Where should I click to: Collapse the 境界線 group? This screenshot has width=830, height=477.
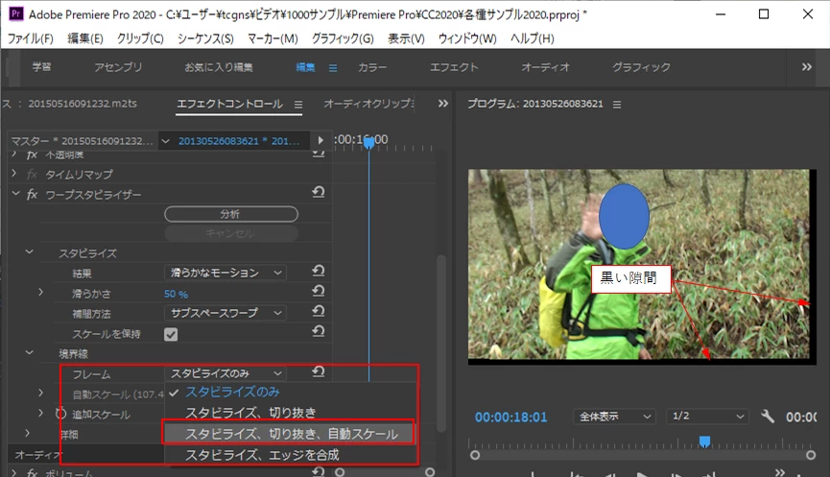(30, 352)
